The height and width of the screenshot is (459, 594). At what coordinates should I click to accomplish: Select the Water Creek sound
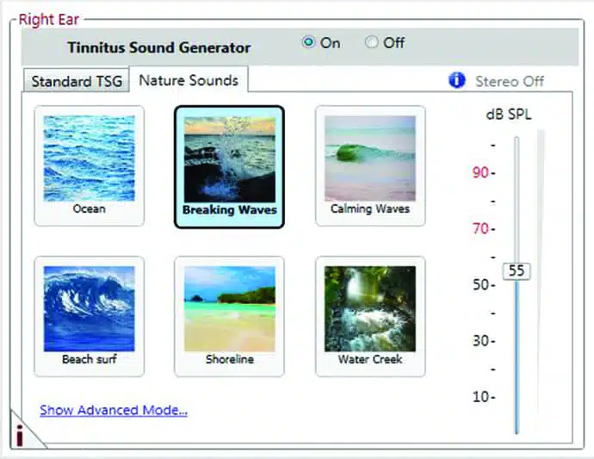[x=369, y=314]
